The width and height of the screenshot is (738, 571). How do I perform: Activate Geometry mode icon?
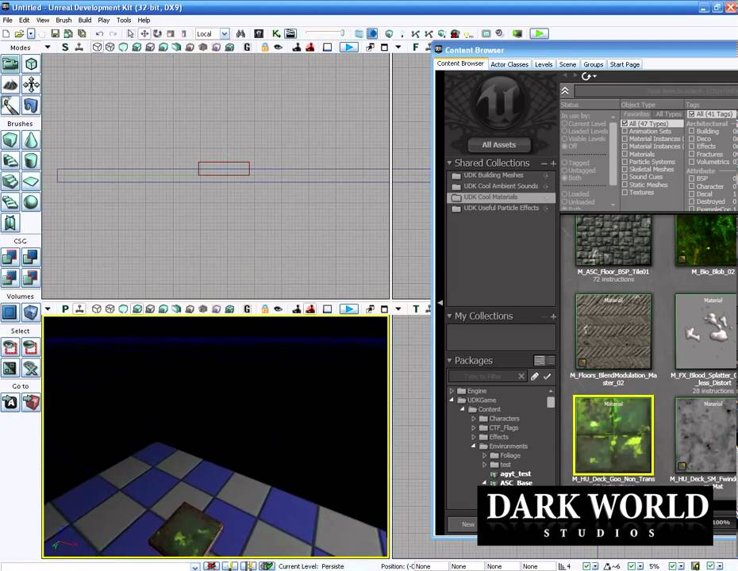pyautogui.click(x=31, y=64)
